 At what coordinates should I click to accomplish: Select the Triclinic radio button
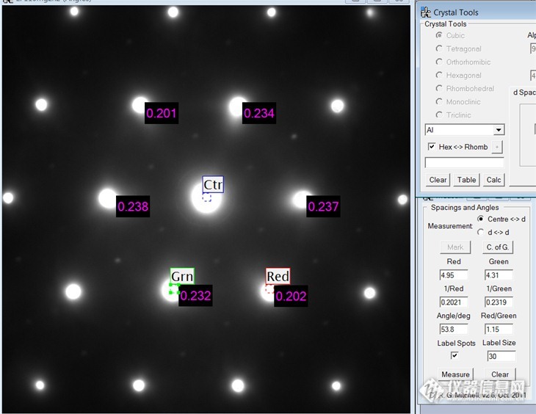pyautogui.click(x=439, y=115)
